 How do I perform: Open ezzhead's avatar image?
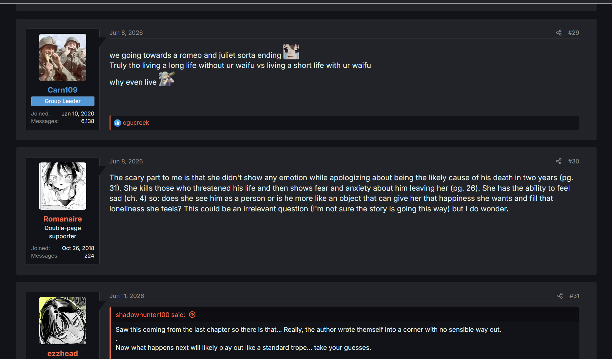click(63, 321)
